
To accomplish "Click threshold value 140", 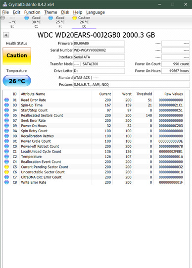I will point(149,115).
